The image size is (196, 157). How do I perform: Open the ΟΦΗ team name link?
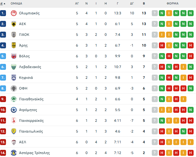[23, 88]
